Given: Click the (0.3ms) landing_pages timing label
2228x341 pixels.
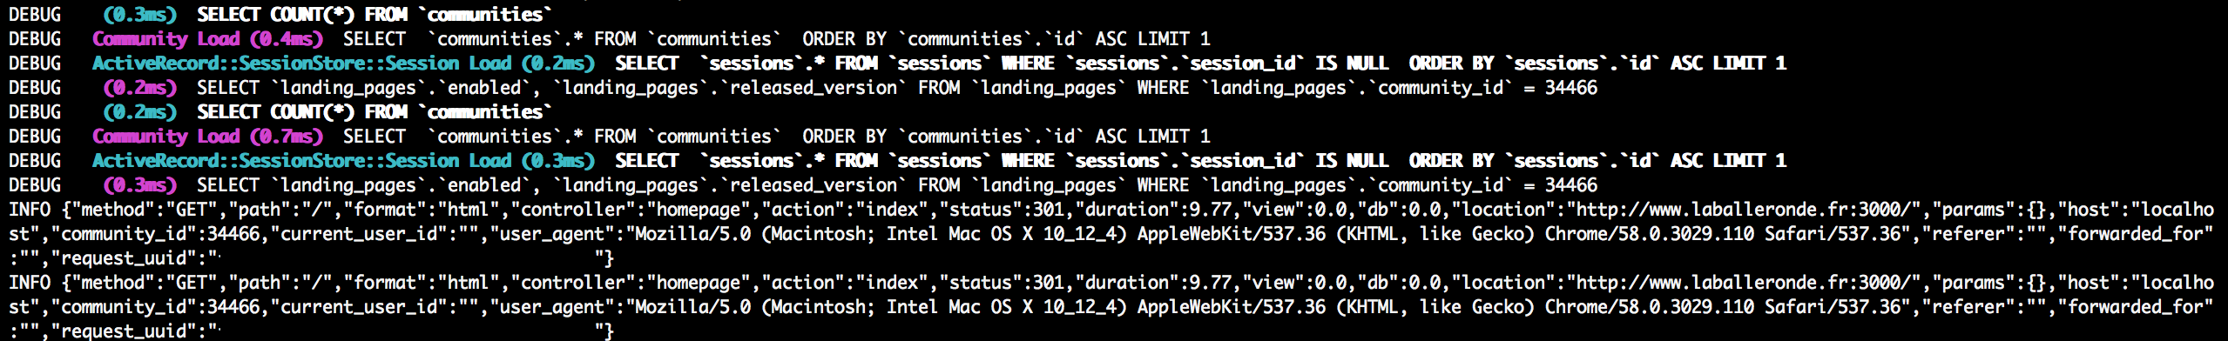Looking at the screenshot, I should click(x=139, y=185).
